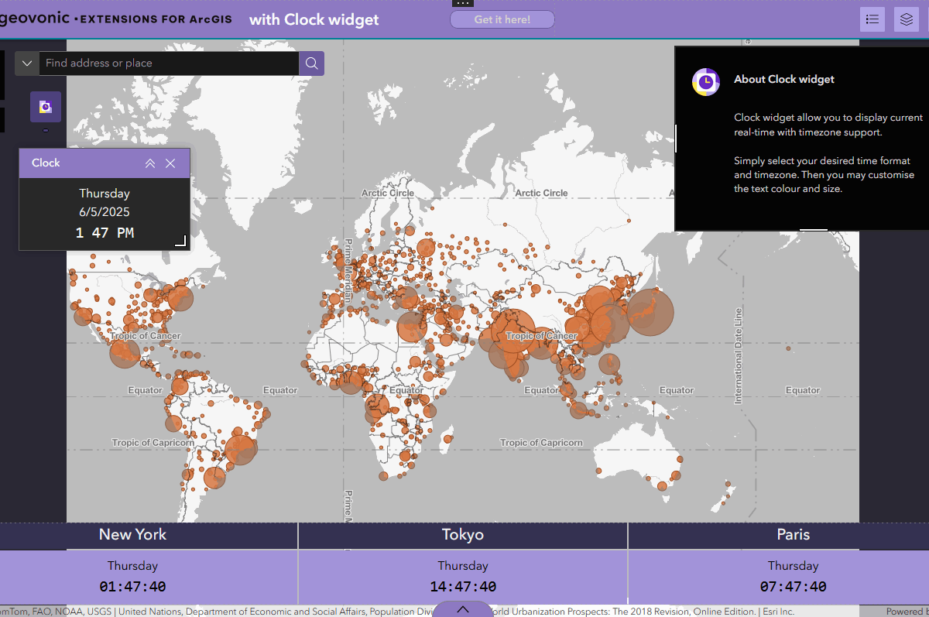The image size is (929, 617).
Task: Click Paris time 07:47:40
Action: point(794,587)
